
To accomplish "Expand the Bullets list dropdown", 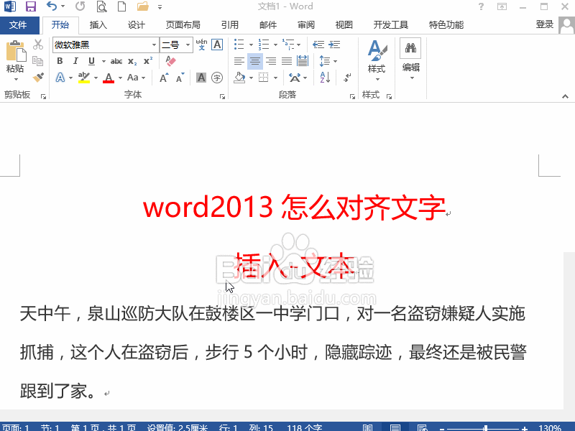I will point(251,45).
